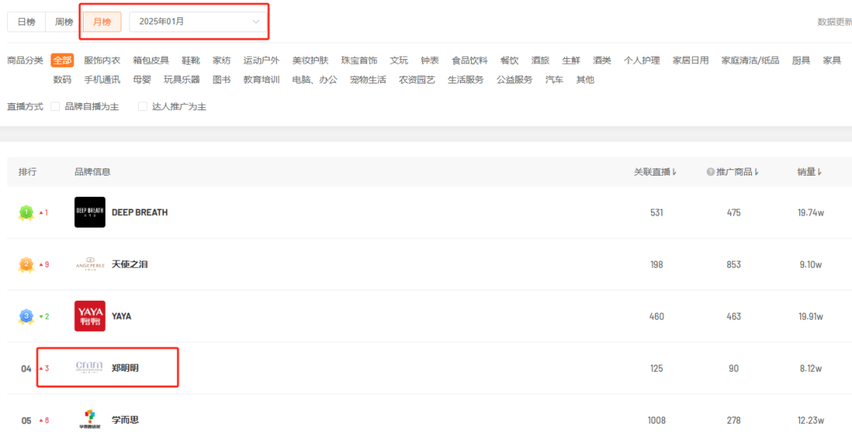This screenshot has height=441, width=852.
Task: Filter by 家纺 category
Action: [x=221, y=60]
